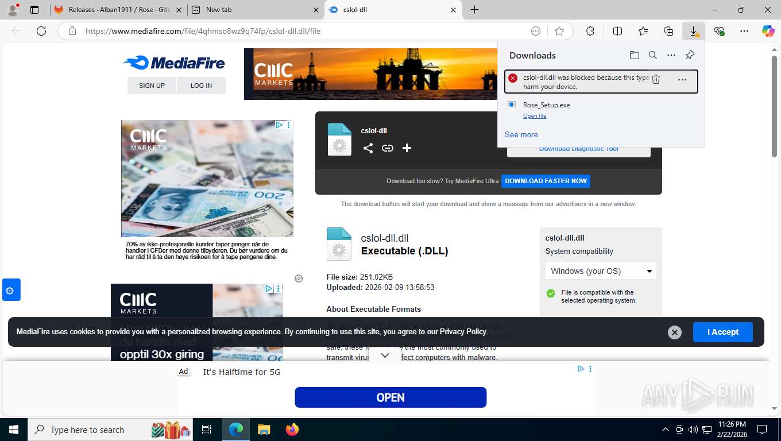Open a new browser tab
This screenshot has height=441, width=781.
point(474,10)
